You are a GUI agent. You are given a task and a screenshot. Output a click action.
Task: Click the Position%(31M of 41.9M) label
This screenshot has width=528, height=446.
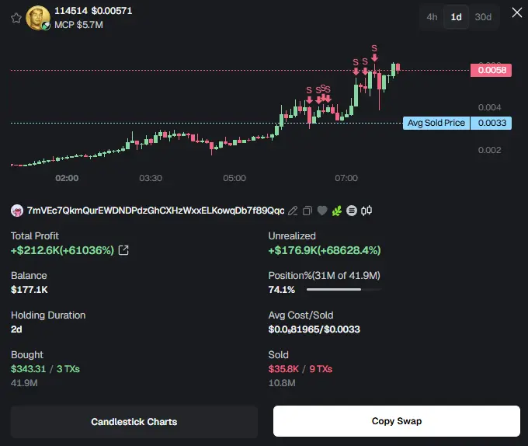point(325,276)
